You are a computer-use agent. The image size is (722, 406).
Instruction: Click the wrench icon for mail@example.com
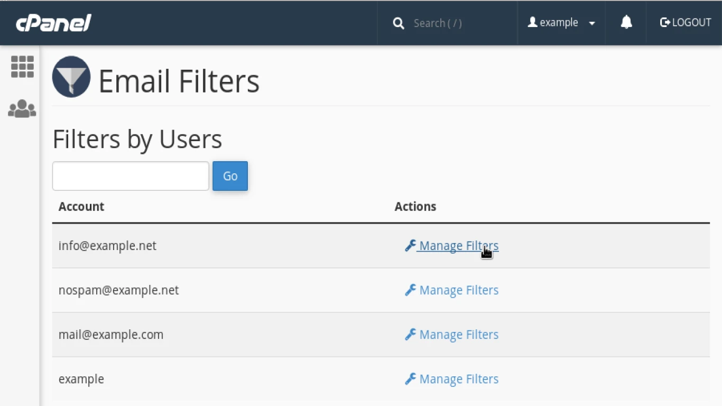point(410,334)
